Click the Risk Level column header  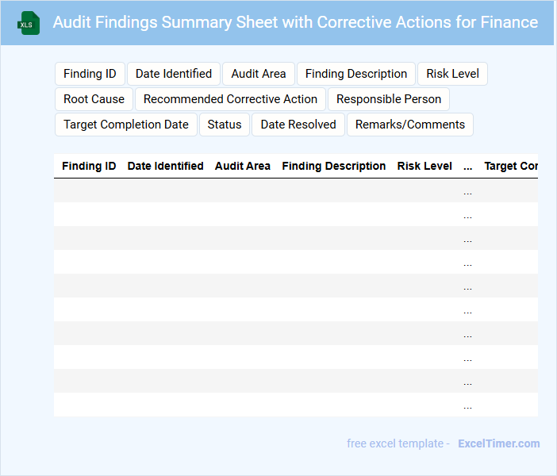[x=424, y=167]
